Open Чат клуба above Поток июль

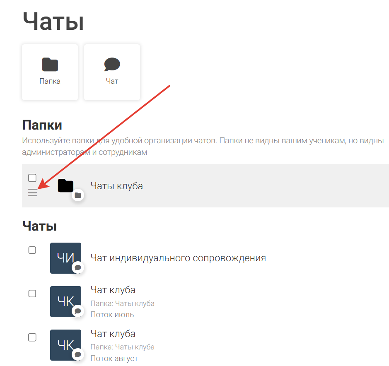click(113, 290)
